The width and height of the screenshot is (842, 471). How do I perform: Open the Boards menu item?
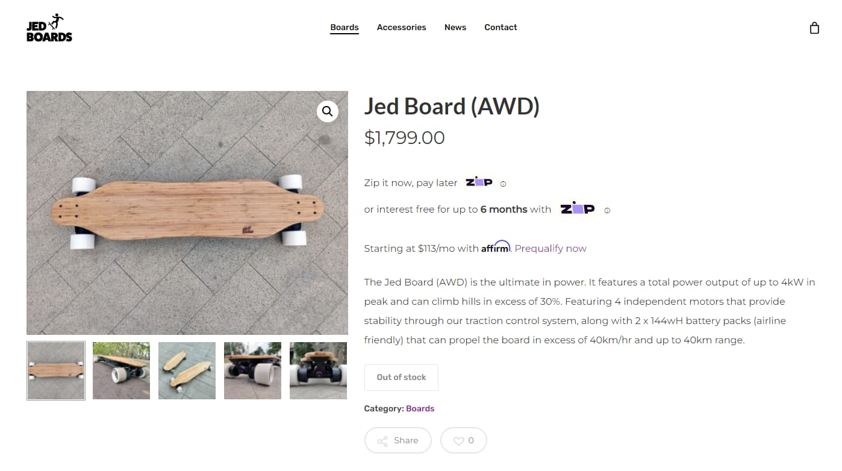click(345, 27)
